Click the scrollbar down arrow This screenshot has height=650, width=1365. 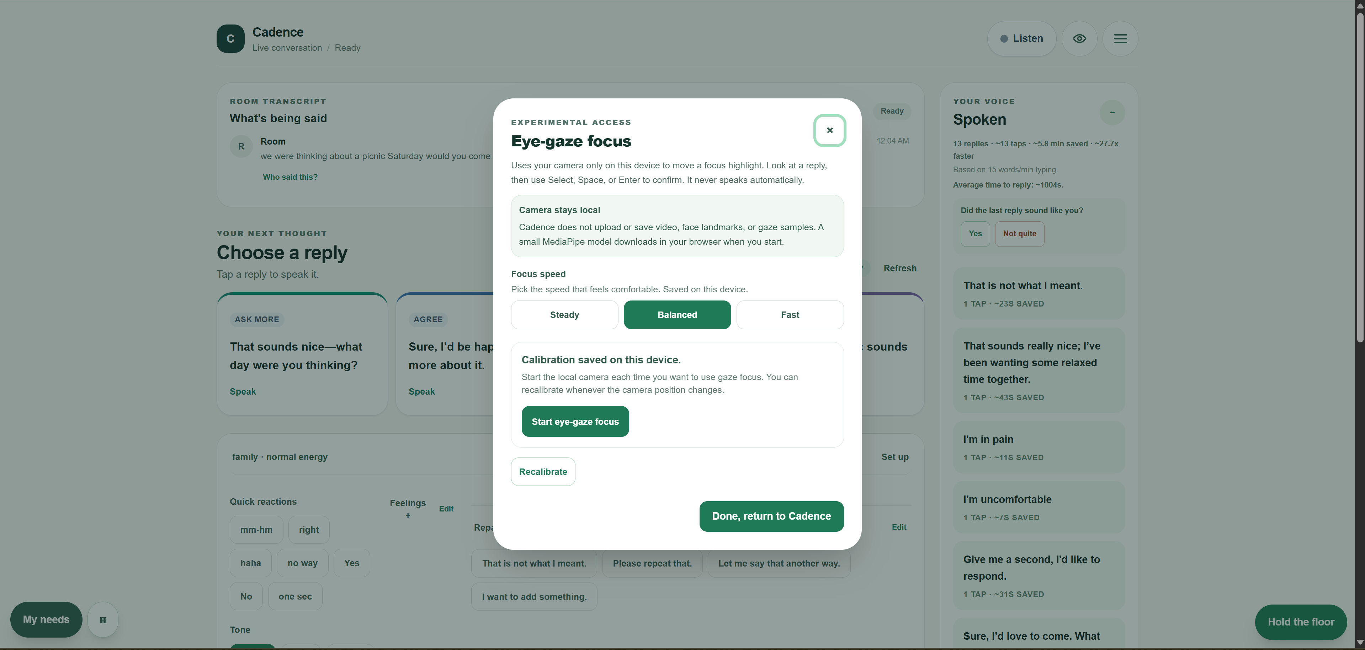click(x=1360, y=643)
